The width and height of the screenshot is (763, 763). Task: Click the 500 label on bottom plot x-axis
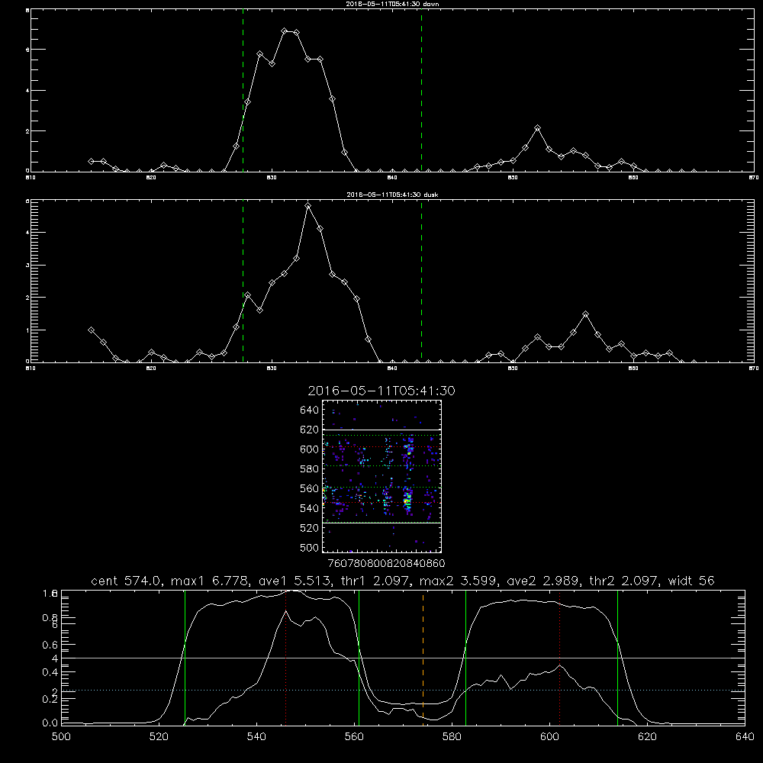tap(61, 737)
